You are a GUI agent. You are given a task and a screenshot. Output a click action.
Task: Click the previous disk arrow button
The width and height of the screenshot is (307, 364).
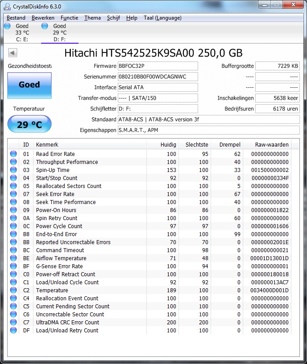(x=12, y=53)
